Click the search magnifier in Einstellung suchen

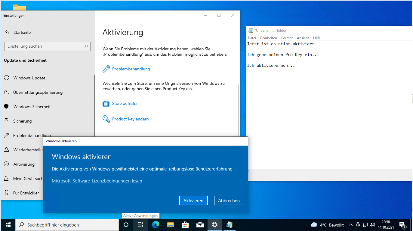coord(86,46)
